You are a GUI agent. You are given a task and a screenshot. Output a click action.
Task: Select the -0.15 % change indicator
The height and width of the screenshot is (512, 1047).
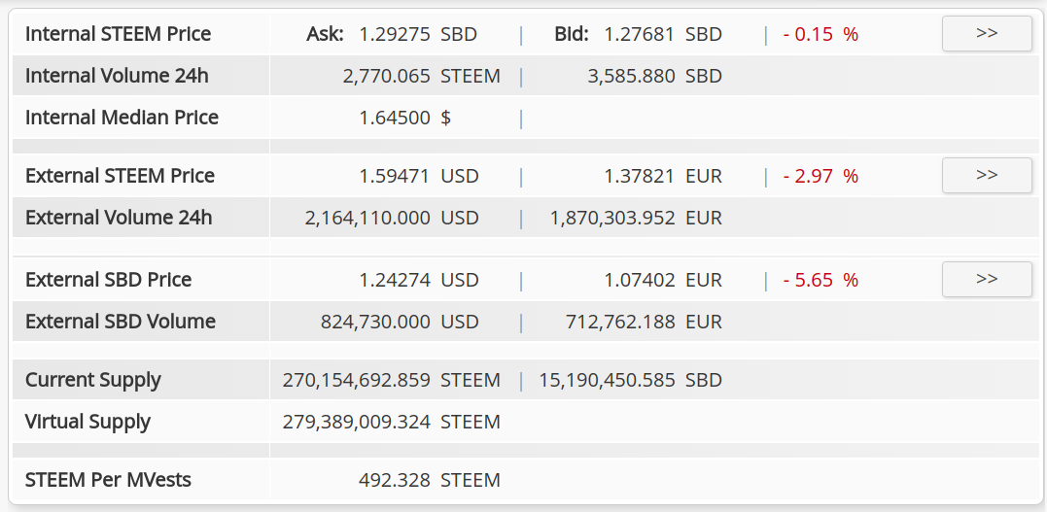[x=820, y=34]
